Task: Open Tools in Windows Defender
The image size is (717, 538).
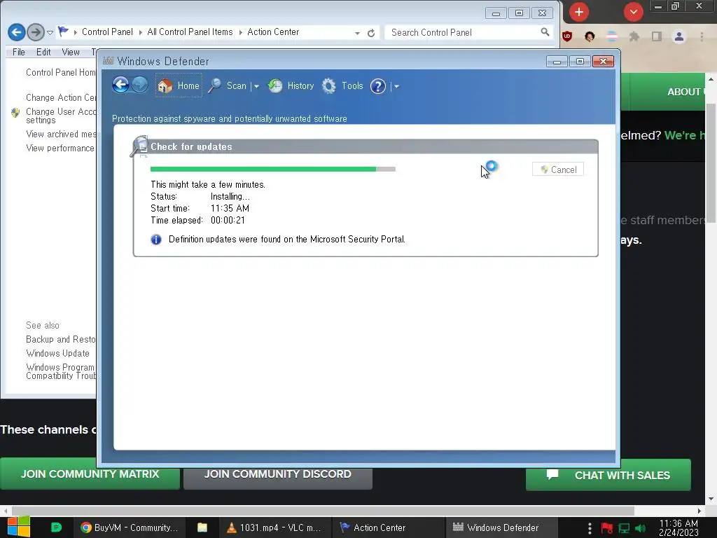Action: point(342,85)
